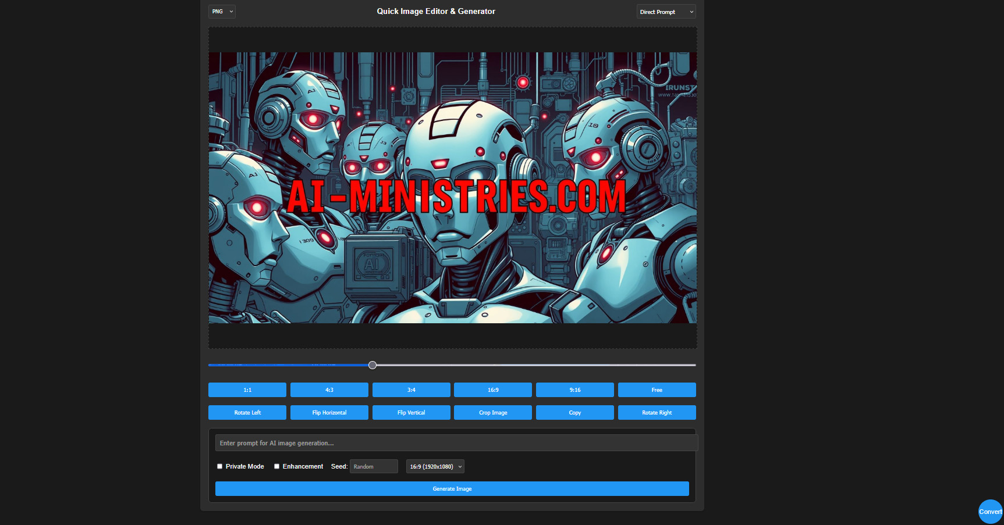Click the Generate Image button
Viewport: 1004px width, 525px height.
pos(452,488)
